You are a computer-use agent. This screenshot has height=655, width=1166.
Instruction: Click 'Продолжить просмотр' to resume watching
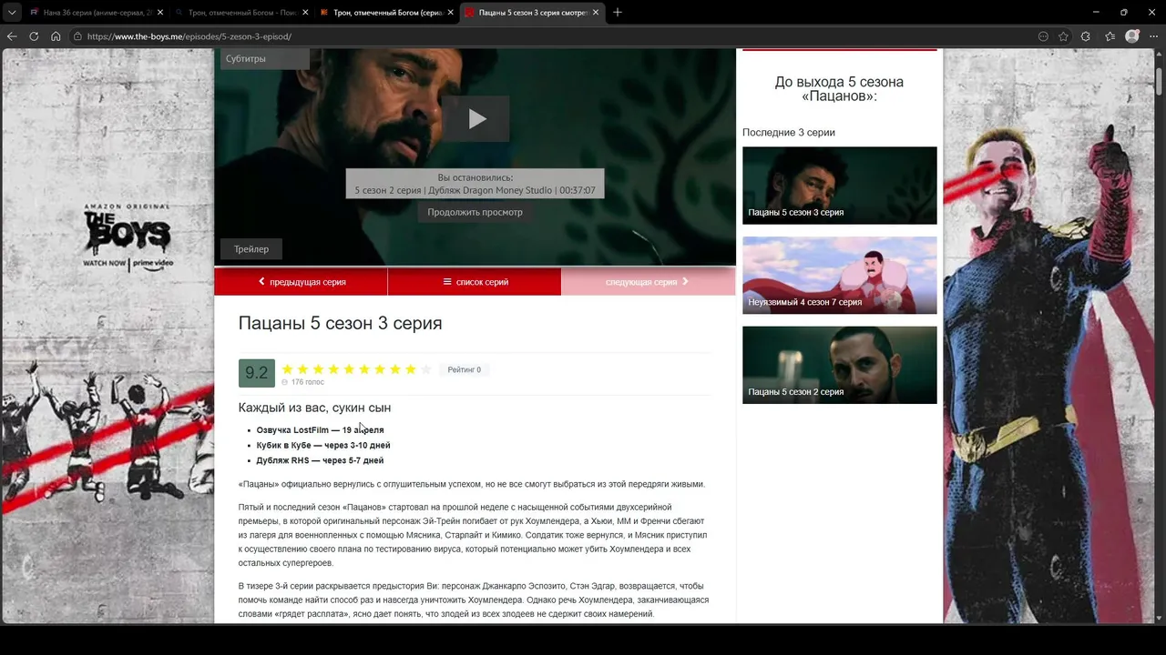click(476, 212)
